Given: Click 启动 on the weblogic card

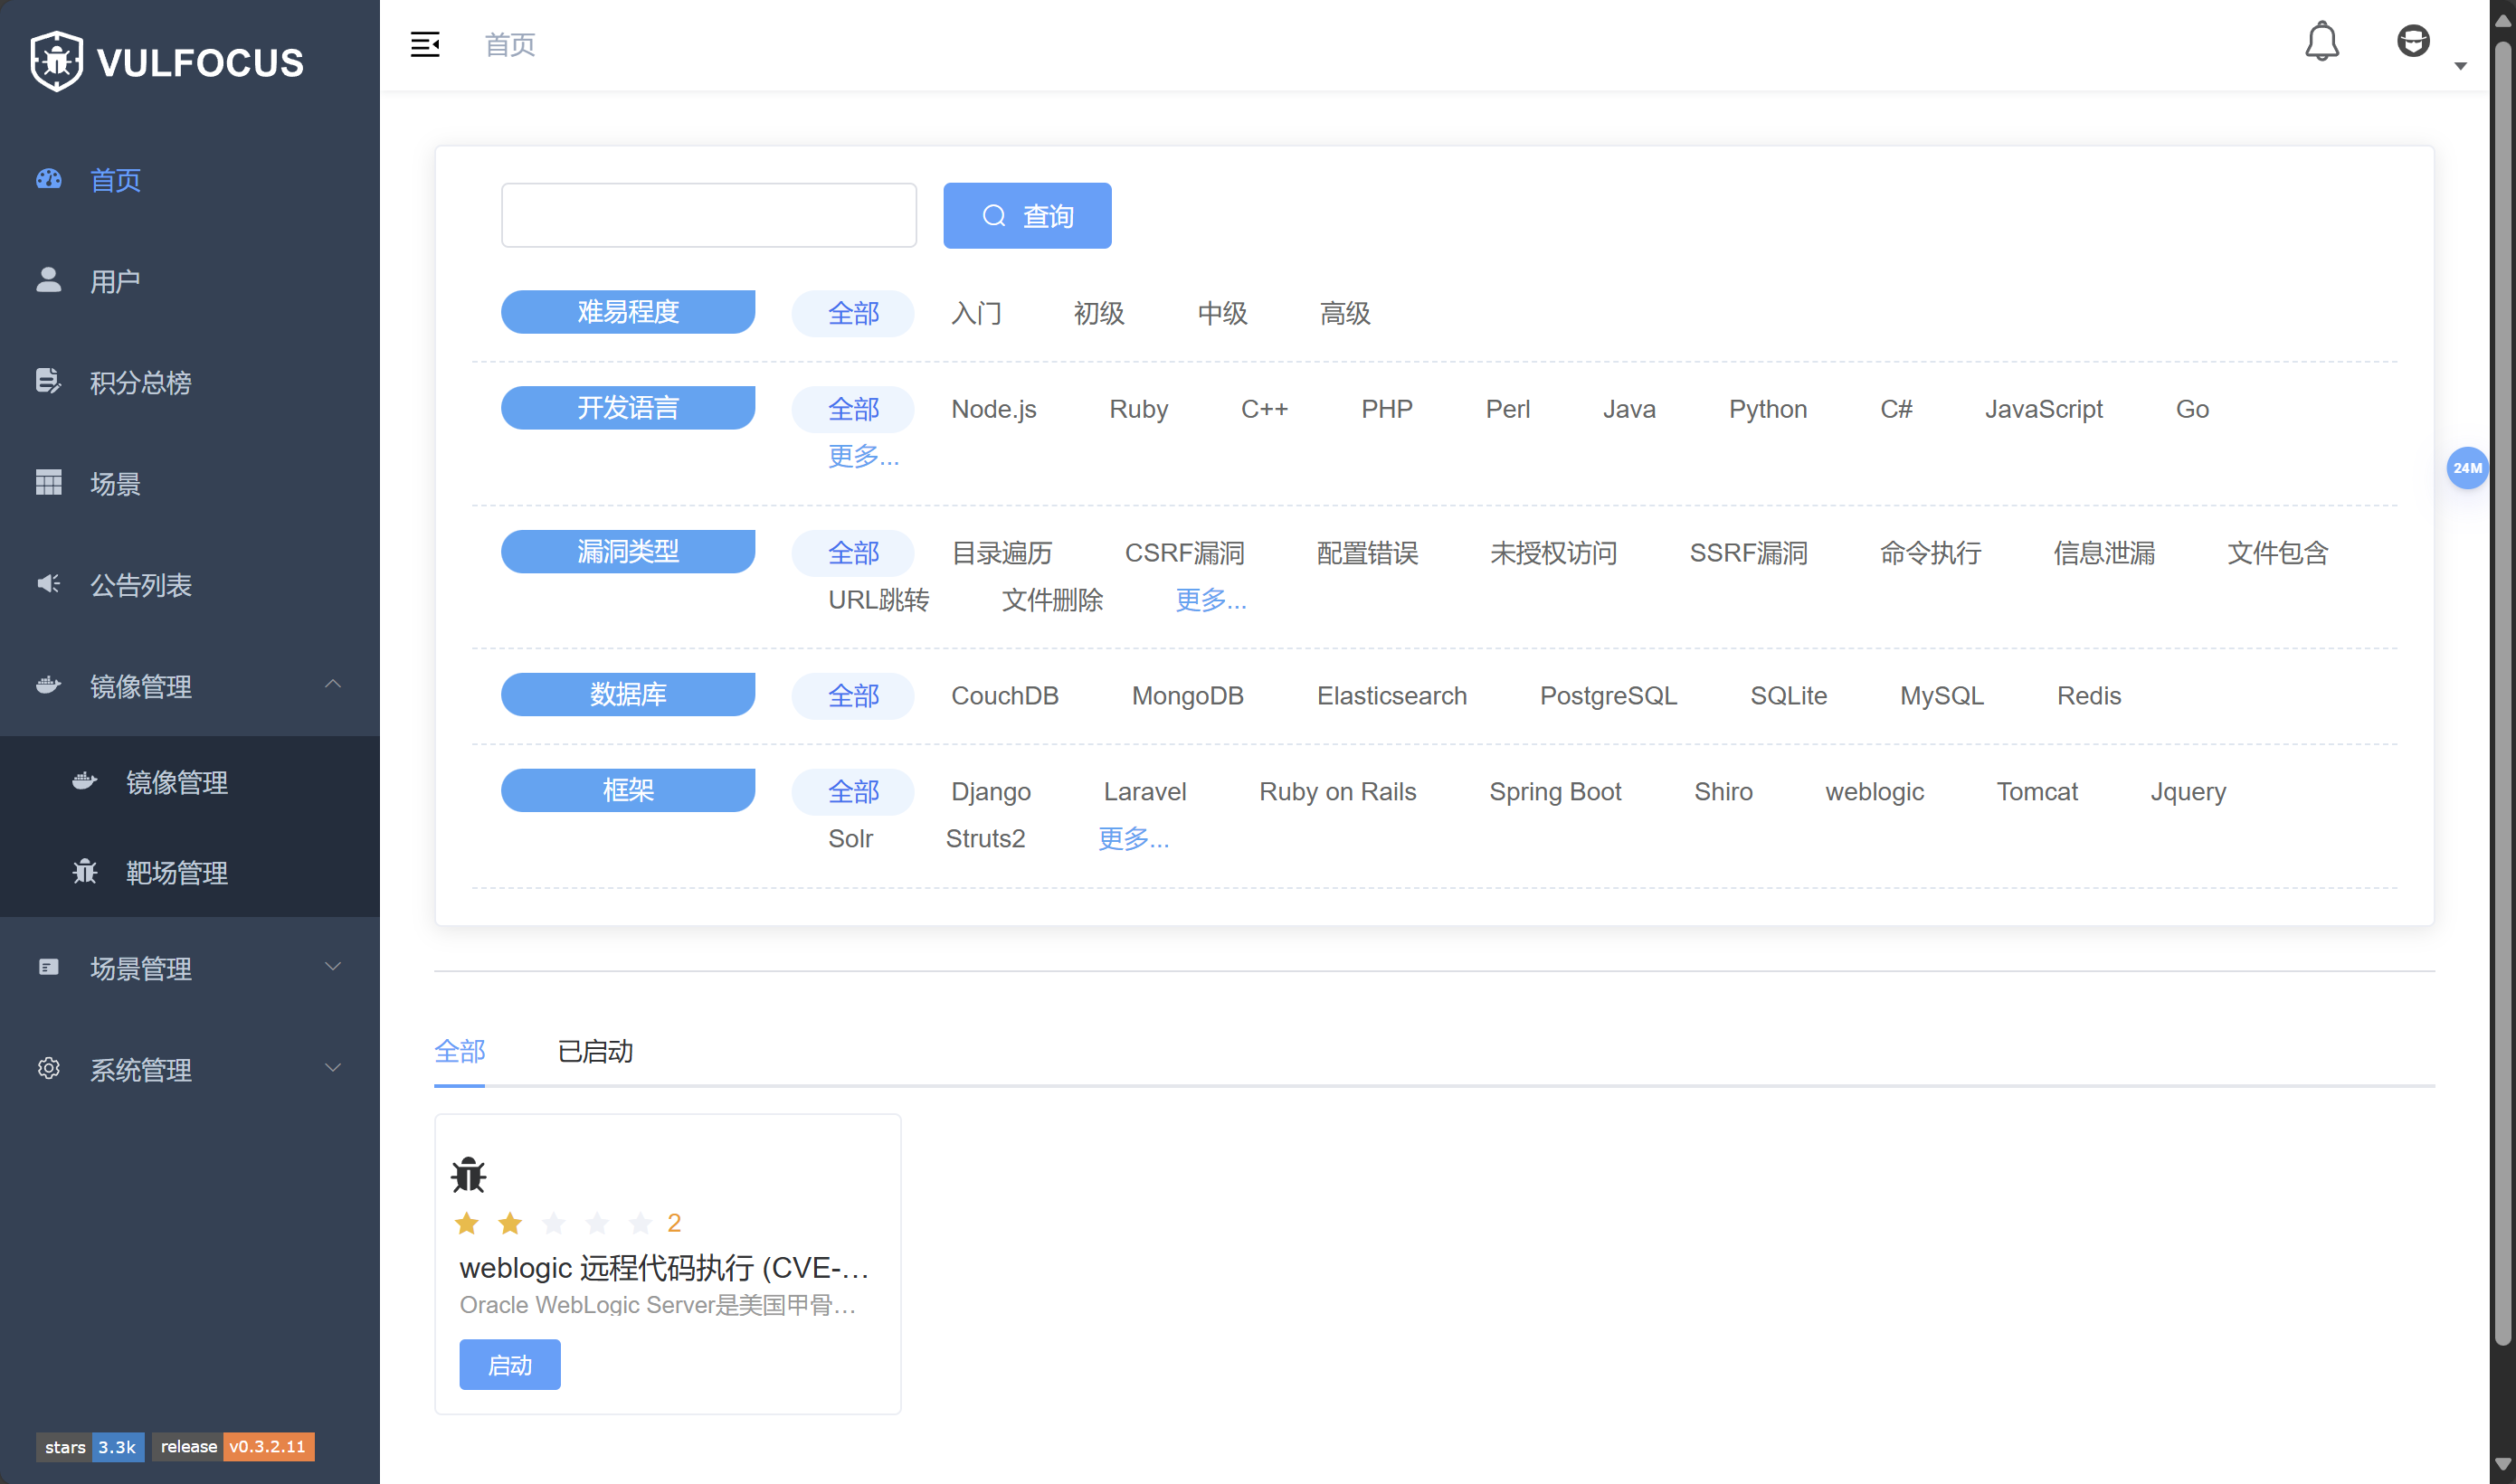Looking at the screenshot, I should click(x=509, y=1364).
